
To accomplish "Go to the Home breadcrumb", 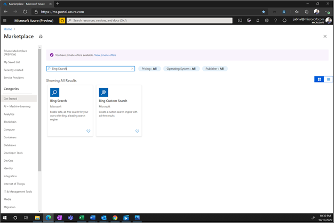I will click(x=8, y=29).
